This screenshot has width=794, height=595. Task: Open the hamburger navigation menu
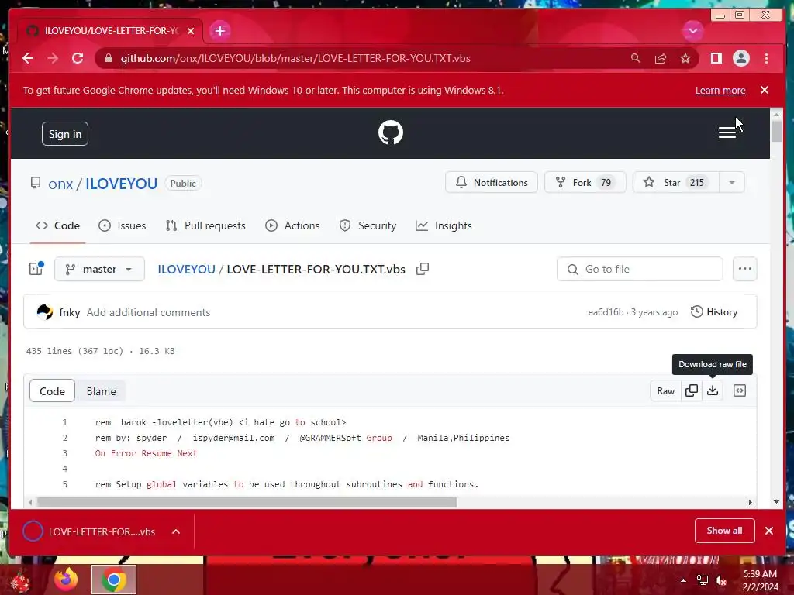click(727, 132)
